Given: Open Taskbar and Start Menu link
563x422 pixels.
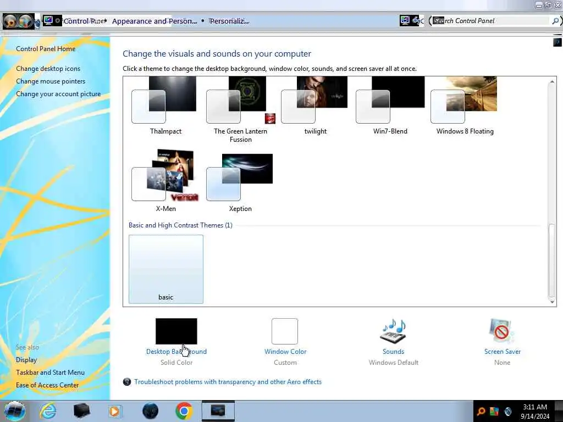Looking at the screenshot, I should (x=50, y=372).
